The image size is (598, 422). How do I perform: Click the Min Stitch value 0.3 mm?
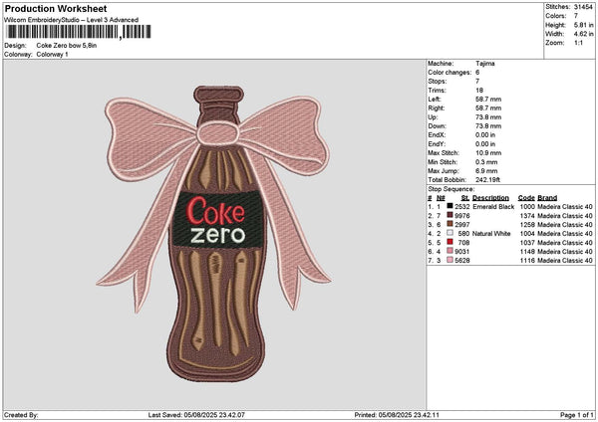point(486,162)
